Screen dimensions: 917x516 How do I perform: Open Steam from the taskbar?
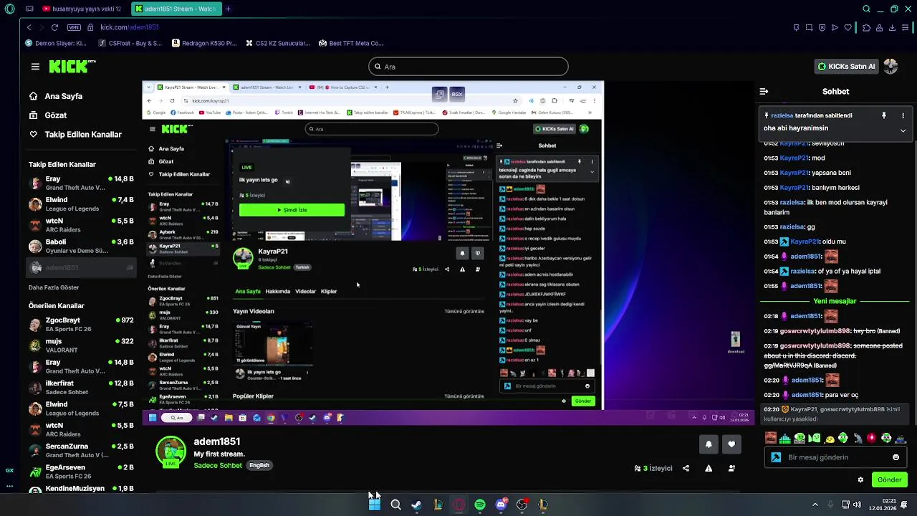416,505
